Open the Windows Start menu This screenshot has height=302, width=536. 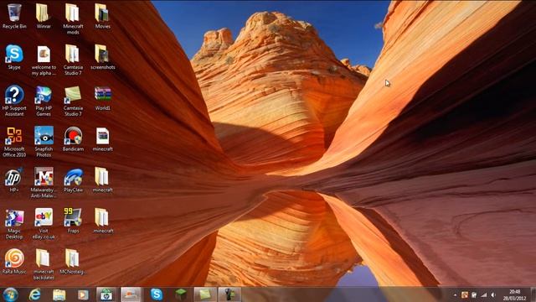point(11,294)
